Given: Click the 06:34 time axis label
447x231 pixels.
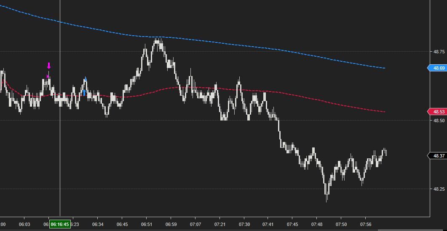Looking at the screenshot, I should point(98,224).
